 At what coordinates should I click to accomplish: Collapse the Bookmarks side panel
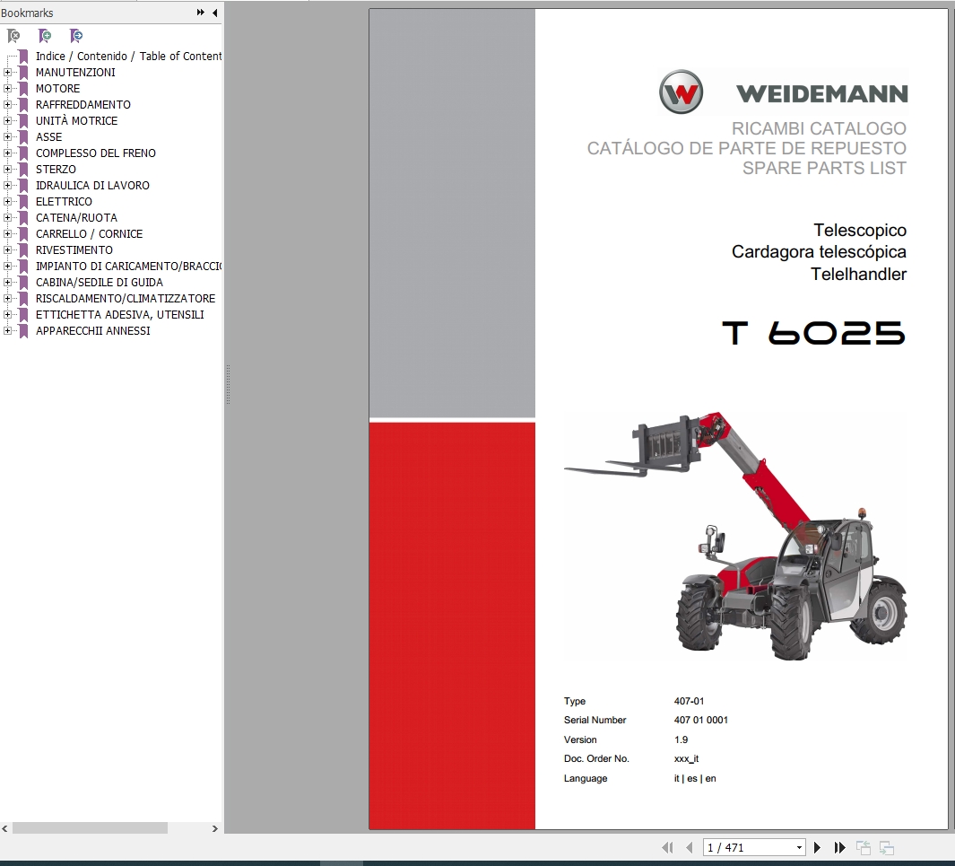coord(213,13)
